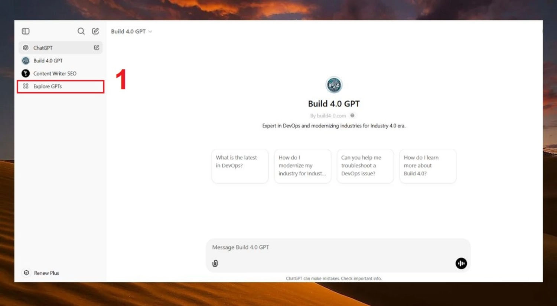Collapse the sidebar with the panel icon

point(26,31)
